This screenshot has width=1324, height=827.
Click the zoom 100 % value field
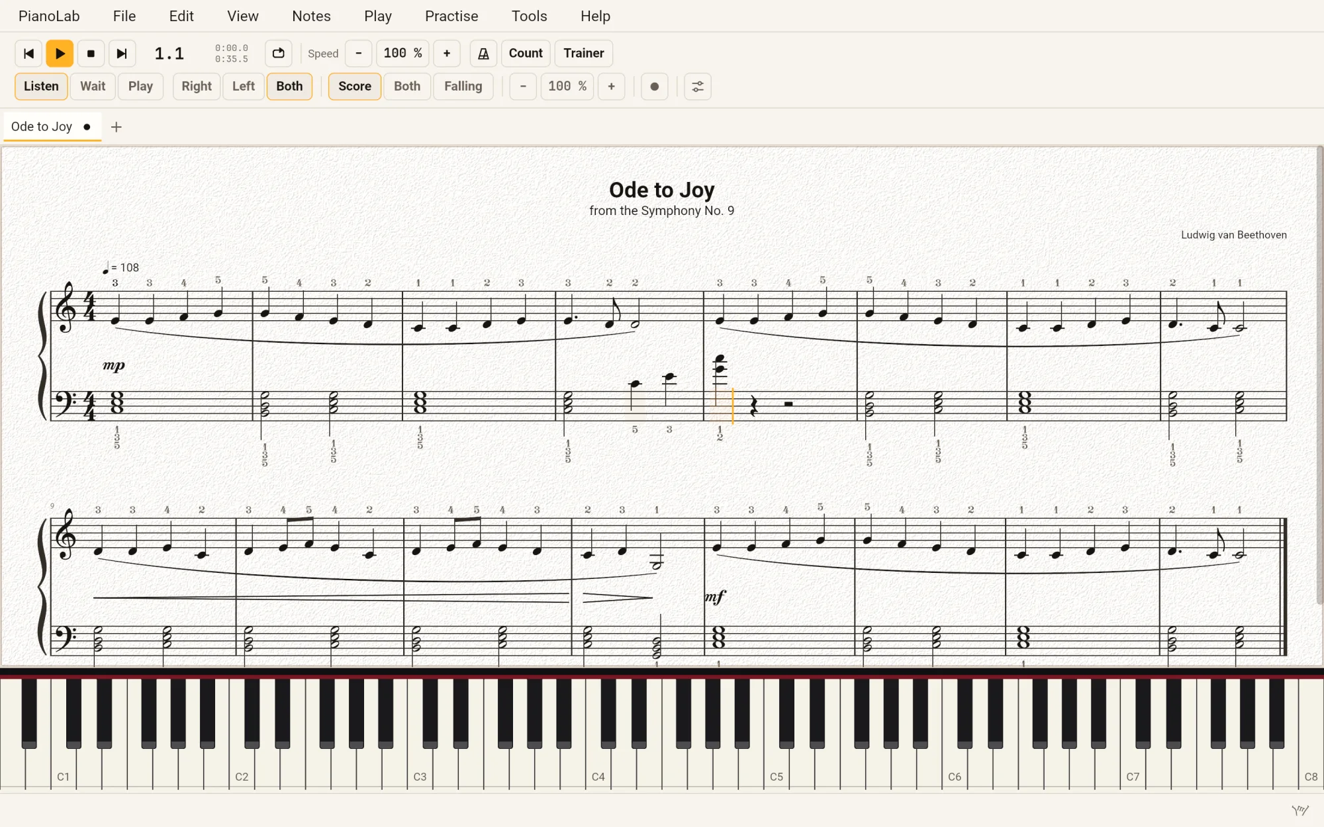pos(567,87)
